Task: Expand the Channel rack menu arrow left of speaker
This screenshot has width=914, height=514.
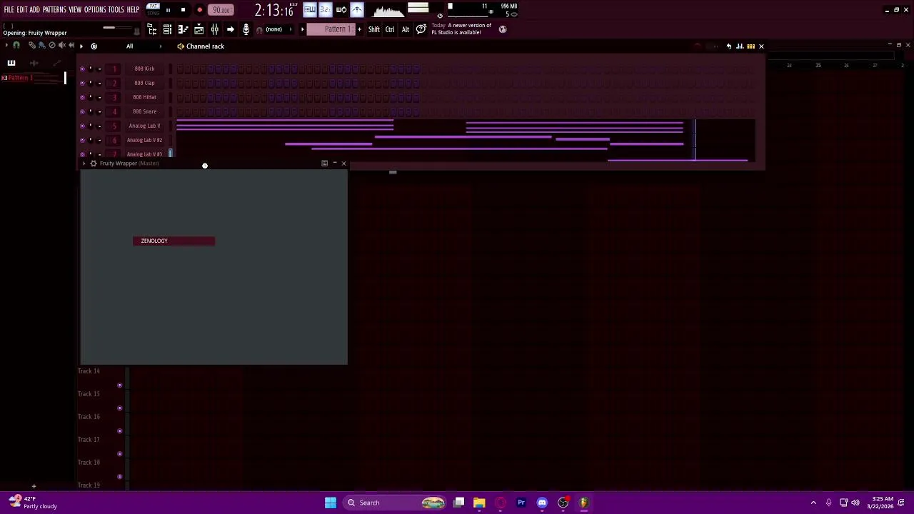Action: coord(81,46)
